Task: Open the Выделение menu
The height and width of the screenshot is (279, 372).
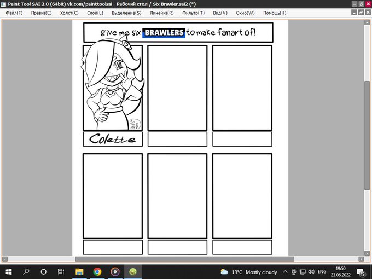Action: pyautogui.click(x=126, y=13)
